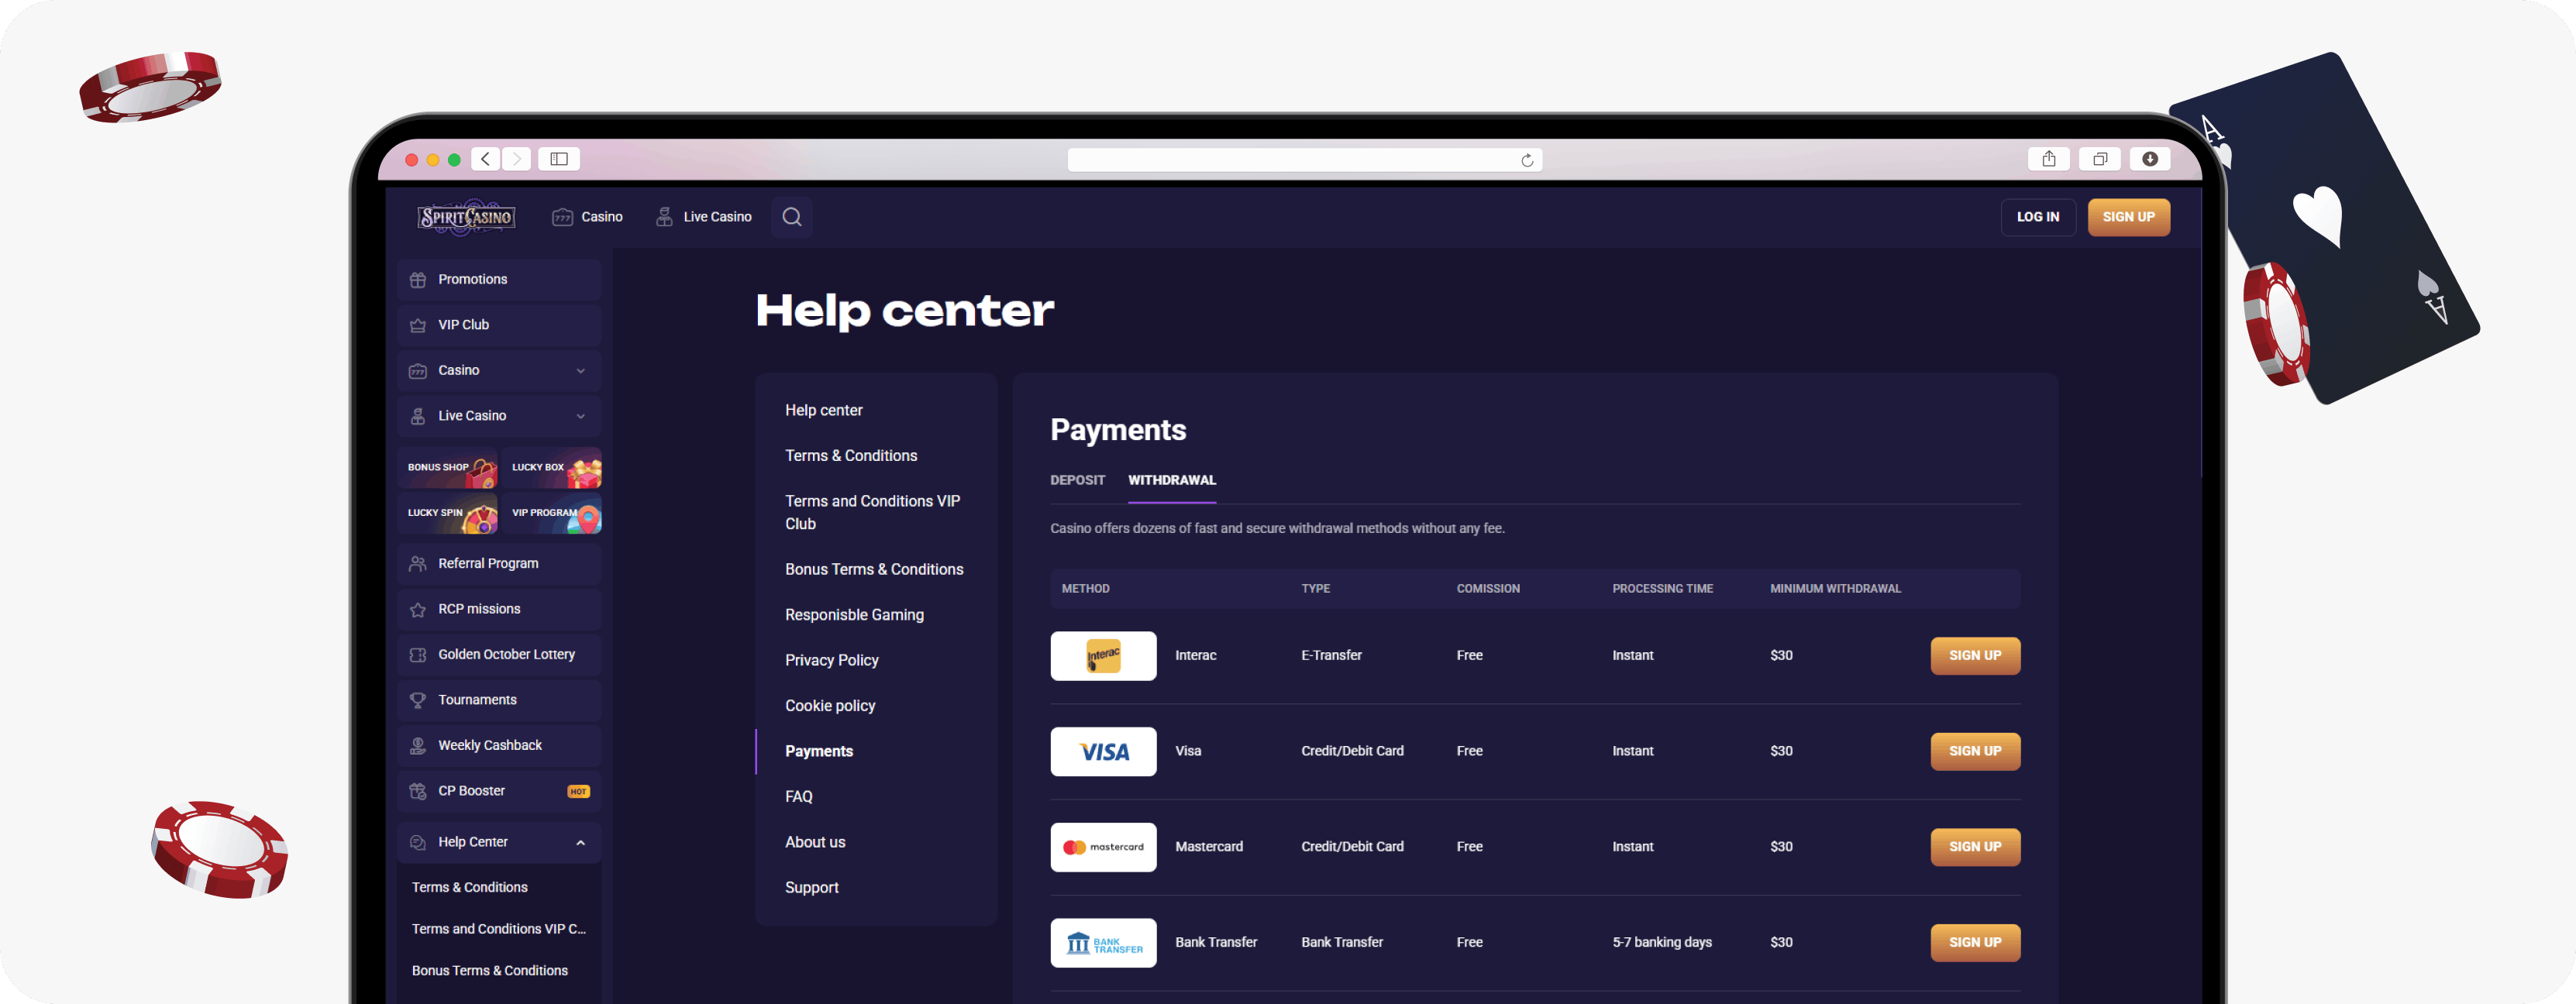This screenshot has width=2576, height=1004.
Task: Click the browser forward arrow
Action: coord(516,159)
